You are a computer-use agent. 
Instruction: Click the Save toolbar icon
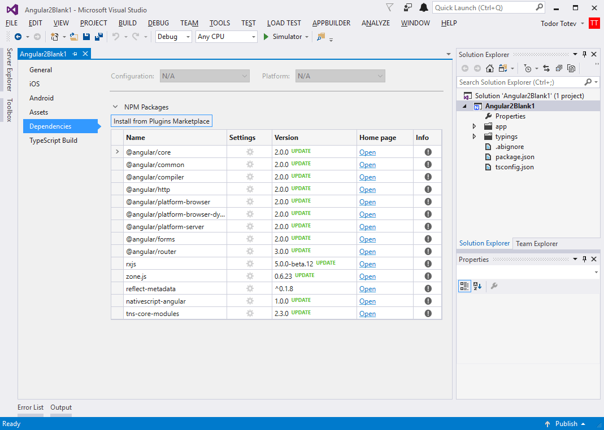pos(86,37)
